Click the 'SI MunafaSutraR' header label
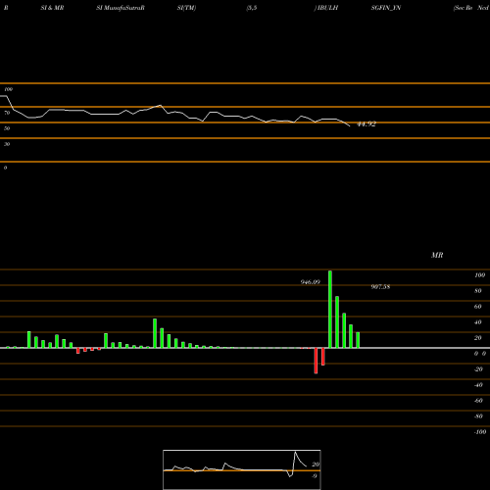The height and width of the screenshot is (490, 490). point(121,8)
